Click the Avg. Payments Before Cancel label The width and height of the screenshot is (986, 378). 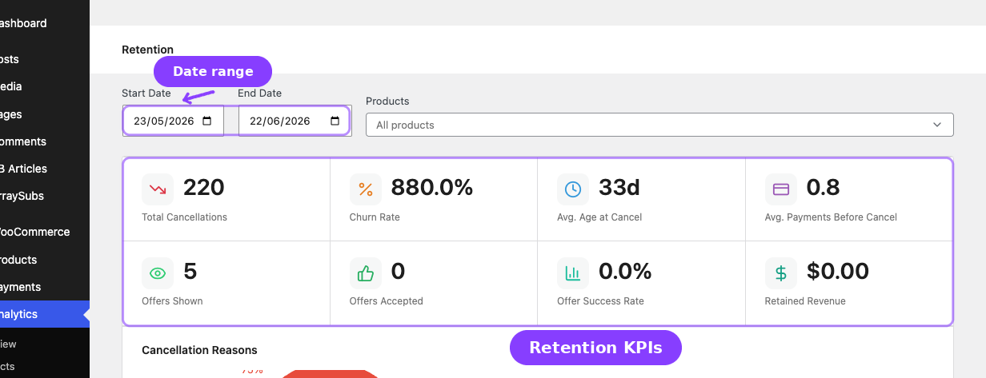831,217
